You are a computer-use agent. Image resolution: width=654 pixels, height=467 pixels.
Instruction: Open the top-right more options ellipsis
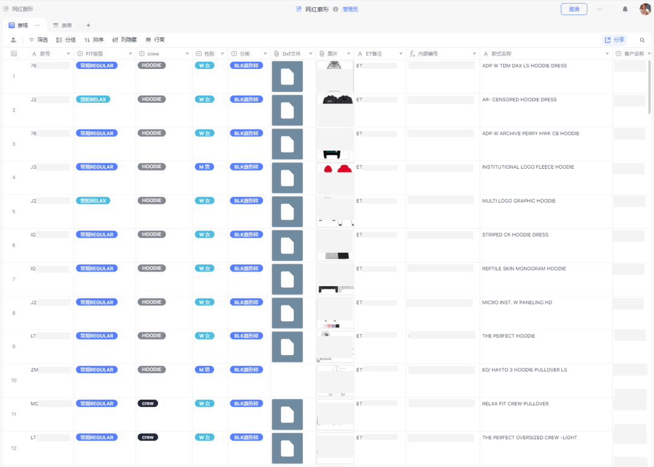pyautogui.click(x=599, y=9)
